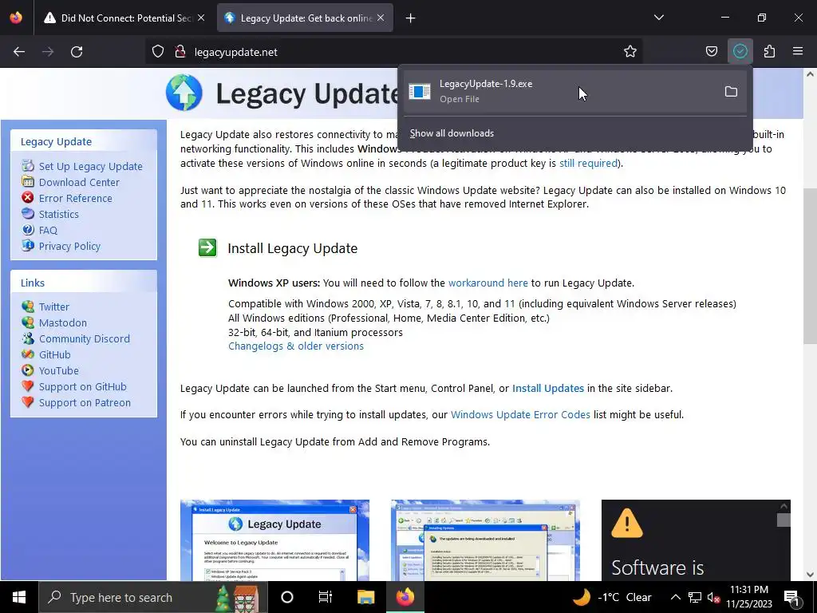The image size is (817, 613).
Task: Open the Pocket save icon
Action: (711, 52)
